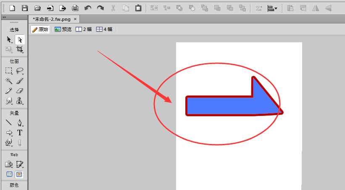Select the Eraser tool
The height and width of the screenshot is (190, 345).
coord(20,90)
